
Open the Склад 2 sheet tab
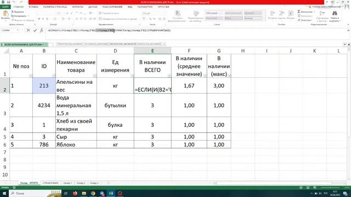click(x=81, y=183)
